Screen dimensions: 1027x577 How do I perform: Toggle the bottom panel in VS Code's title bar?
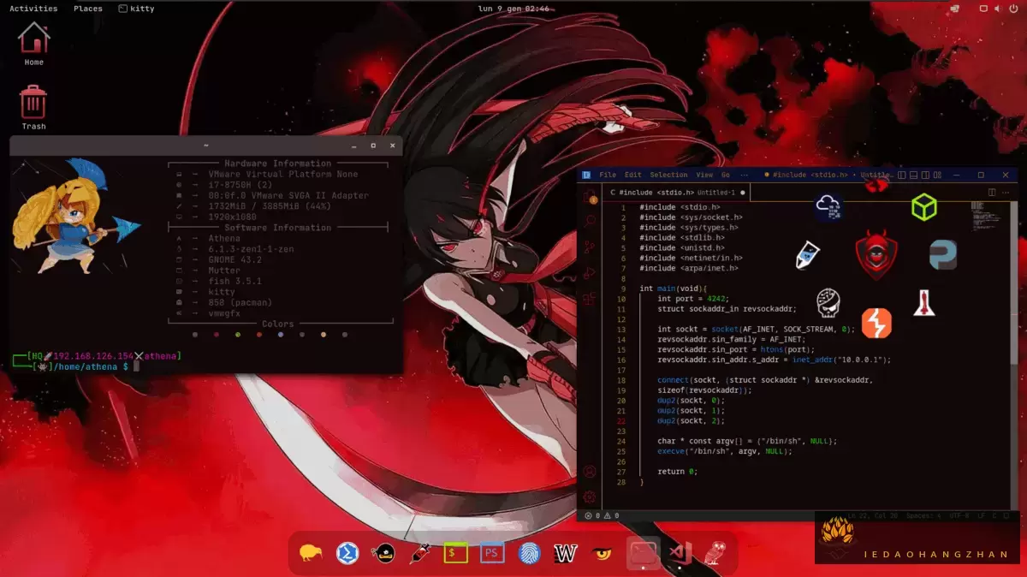pyautogui.click(x=914, y=175)
